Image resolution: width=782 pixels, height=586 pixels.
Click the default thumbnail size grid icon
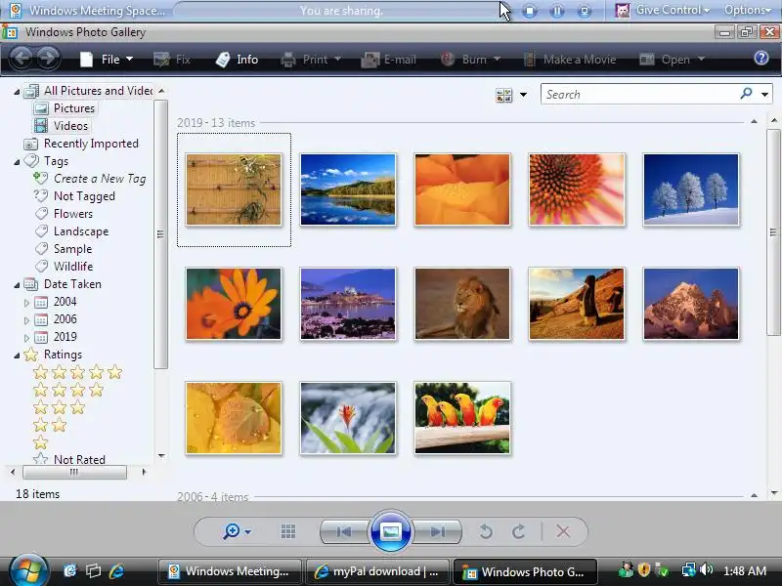(287, 531)
